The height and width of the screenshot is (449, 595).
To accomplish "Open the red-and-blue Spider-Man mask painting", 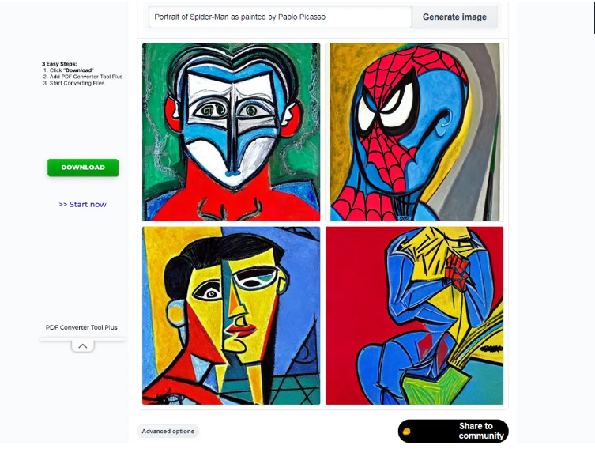I will click(414, 132).
